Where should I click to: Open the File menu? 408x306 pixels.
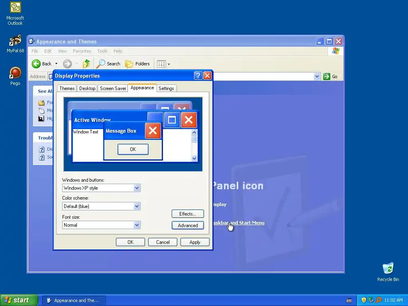[35, 51]
